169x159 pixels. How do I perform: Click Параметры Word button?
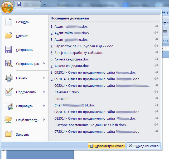pos(107,146)
